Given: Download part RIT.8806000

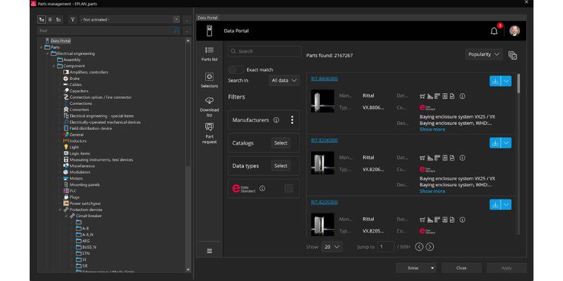Looking at the screenshot, I should click(x=495, y=81).
